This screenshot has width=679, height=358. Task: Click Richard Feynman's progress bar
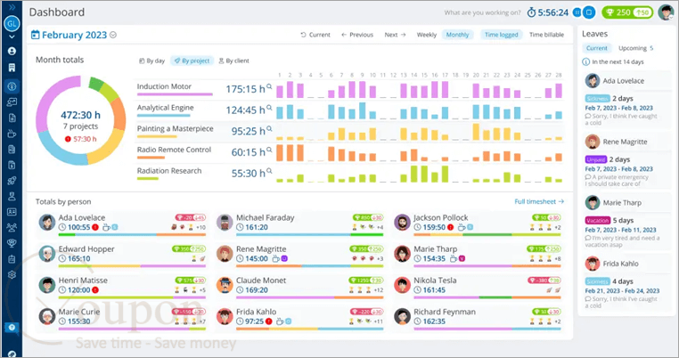coord(487,329)
